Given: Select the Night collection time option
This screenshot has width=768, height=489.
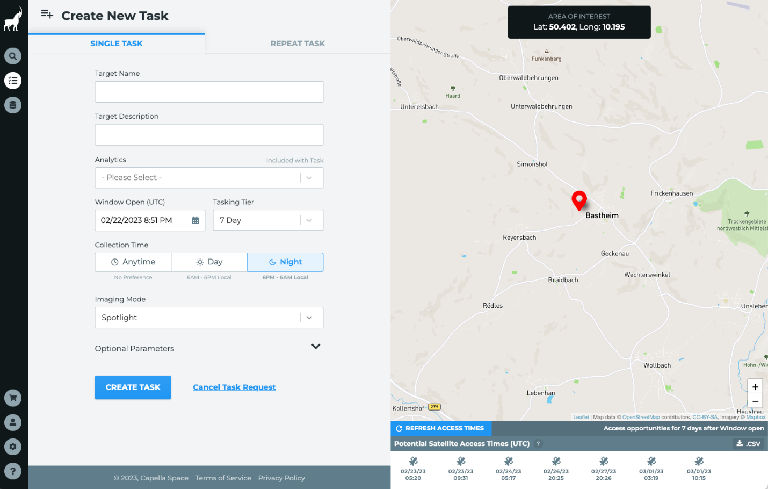Looking at the screenshot, I should click(285, 262).
